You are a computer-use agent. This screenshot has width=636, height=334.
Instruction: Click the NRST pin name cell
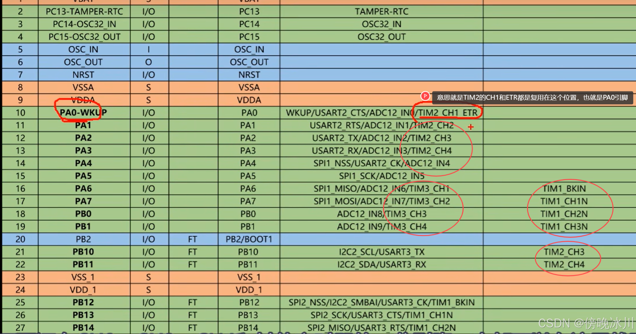pos(83,75)
